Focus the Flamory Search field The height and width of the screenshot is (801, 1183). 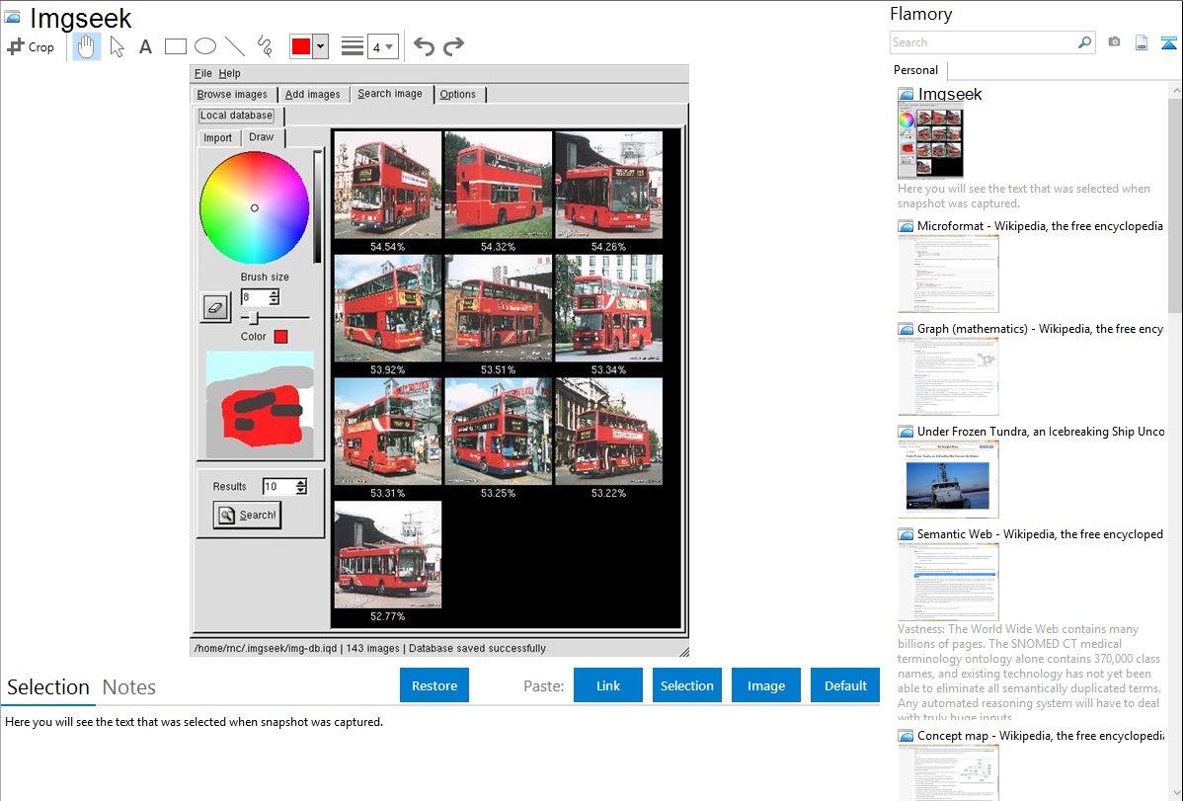984,42
